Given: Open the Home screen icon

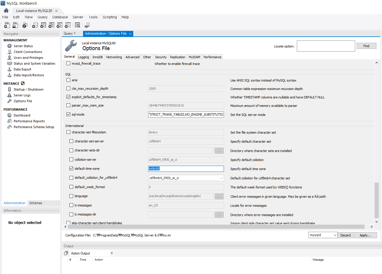Looking at the screenshot, I should tap(6, 10).
